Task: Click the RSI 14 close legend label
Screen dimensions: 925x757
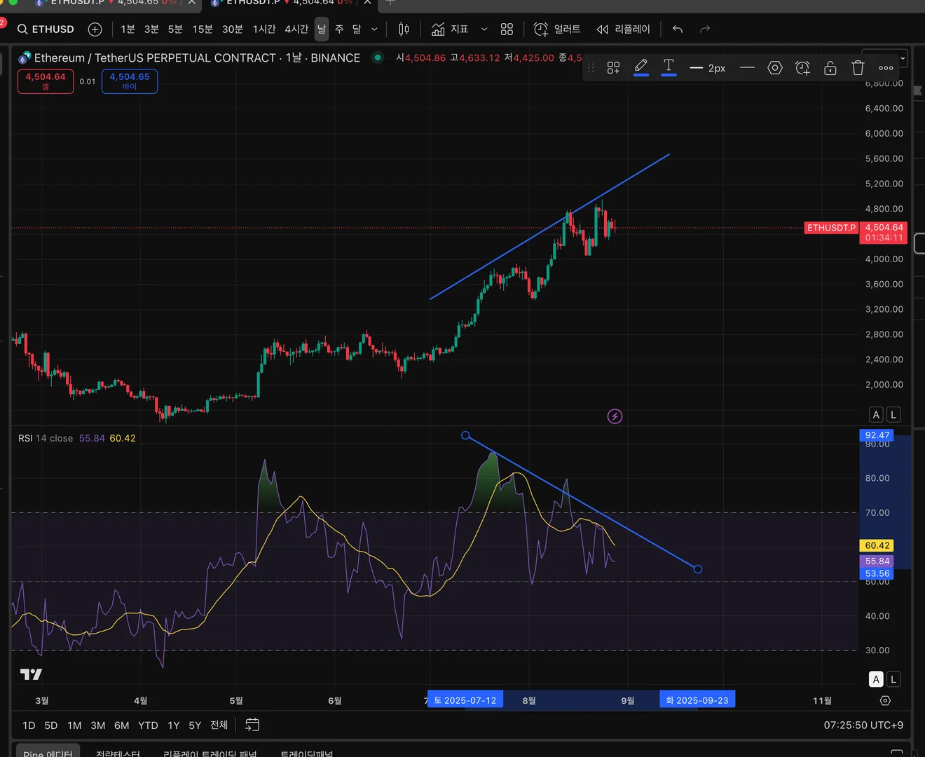Action: click(46, 438)
